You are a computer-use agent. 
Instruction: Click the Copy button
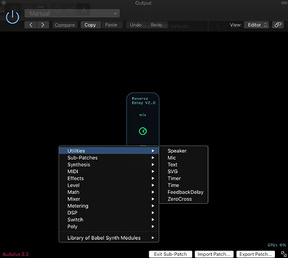90,25
